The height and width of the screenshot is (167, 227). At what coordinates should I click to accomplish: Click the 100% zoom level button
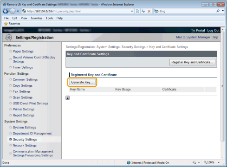209,162
